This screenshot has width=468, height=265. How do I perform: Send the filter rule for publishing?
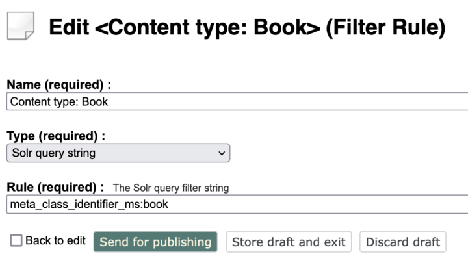pyautogui.click(x=155, y=242)
